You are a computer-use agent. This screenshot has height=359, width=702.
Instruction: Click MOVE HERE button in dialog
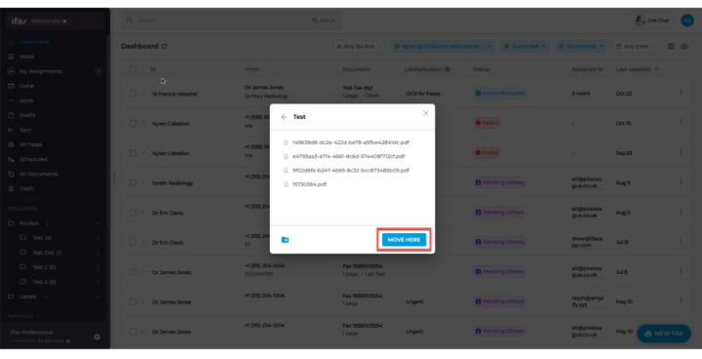click(404, 240)
